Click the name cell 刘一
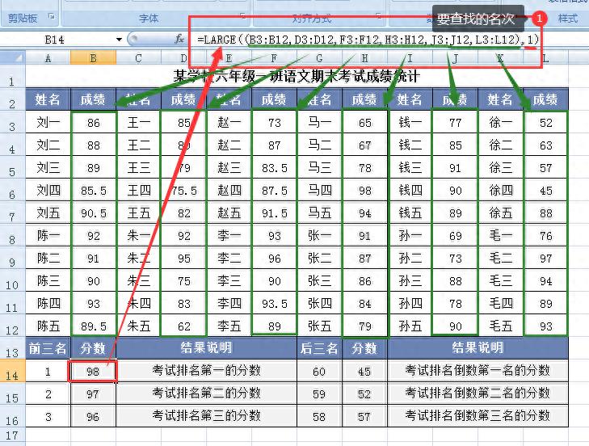The width and height of the screenshot is (589, 446). tap(48, 123)
